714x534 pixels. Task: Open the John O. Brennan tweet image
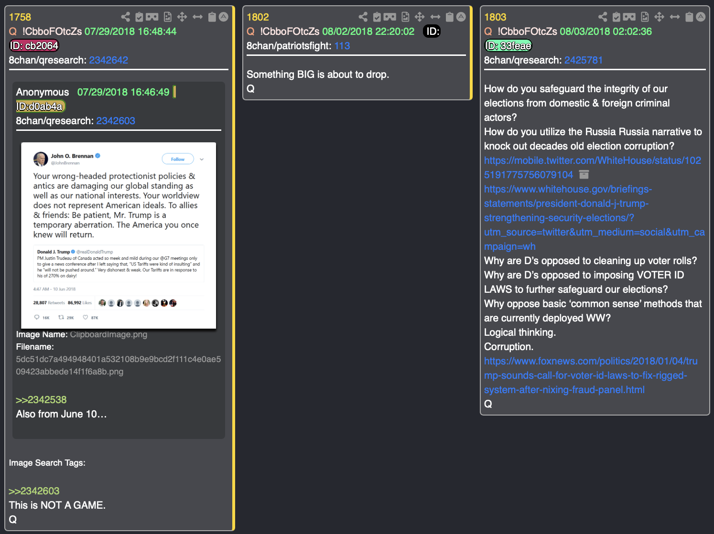[119, 235]
